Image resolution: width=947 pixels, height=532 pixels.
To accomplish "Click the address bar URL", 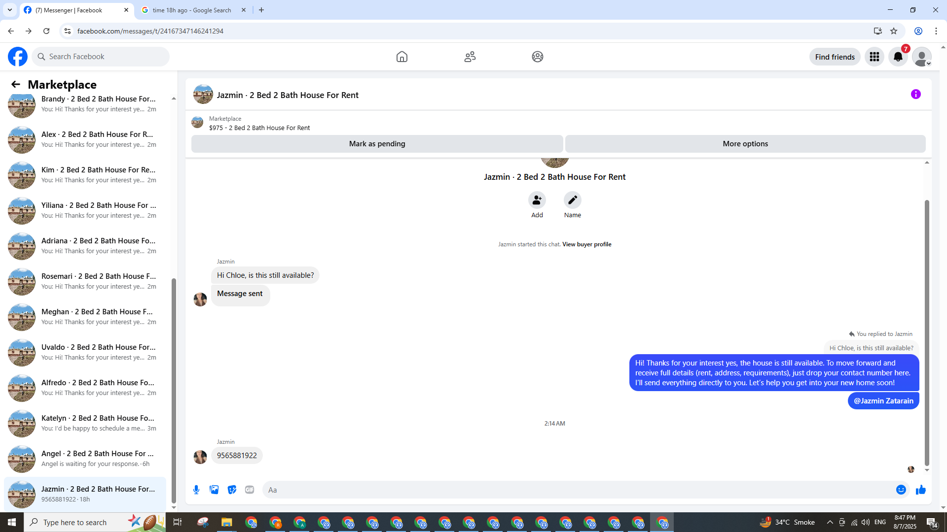I will point(150,31).
